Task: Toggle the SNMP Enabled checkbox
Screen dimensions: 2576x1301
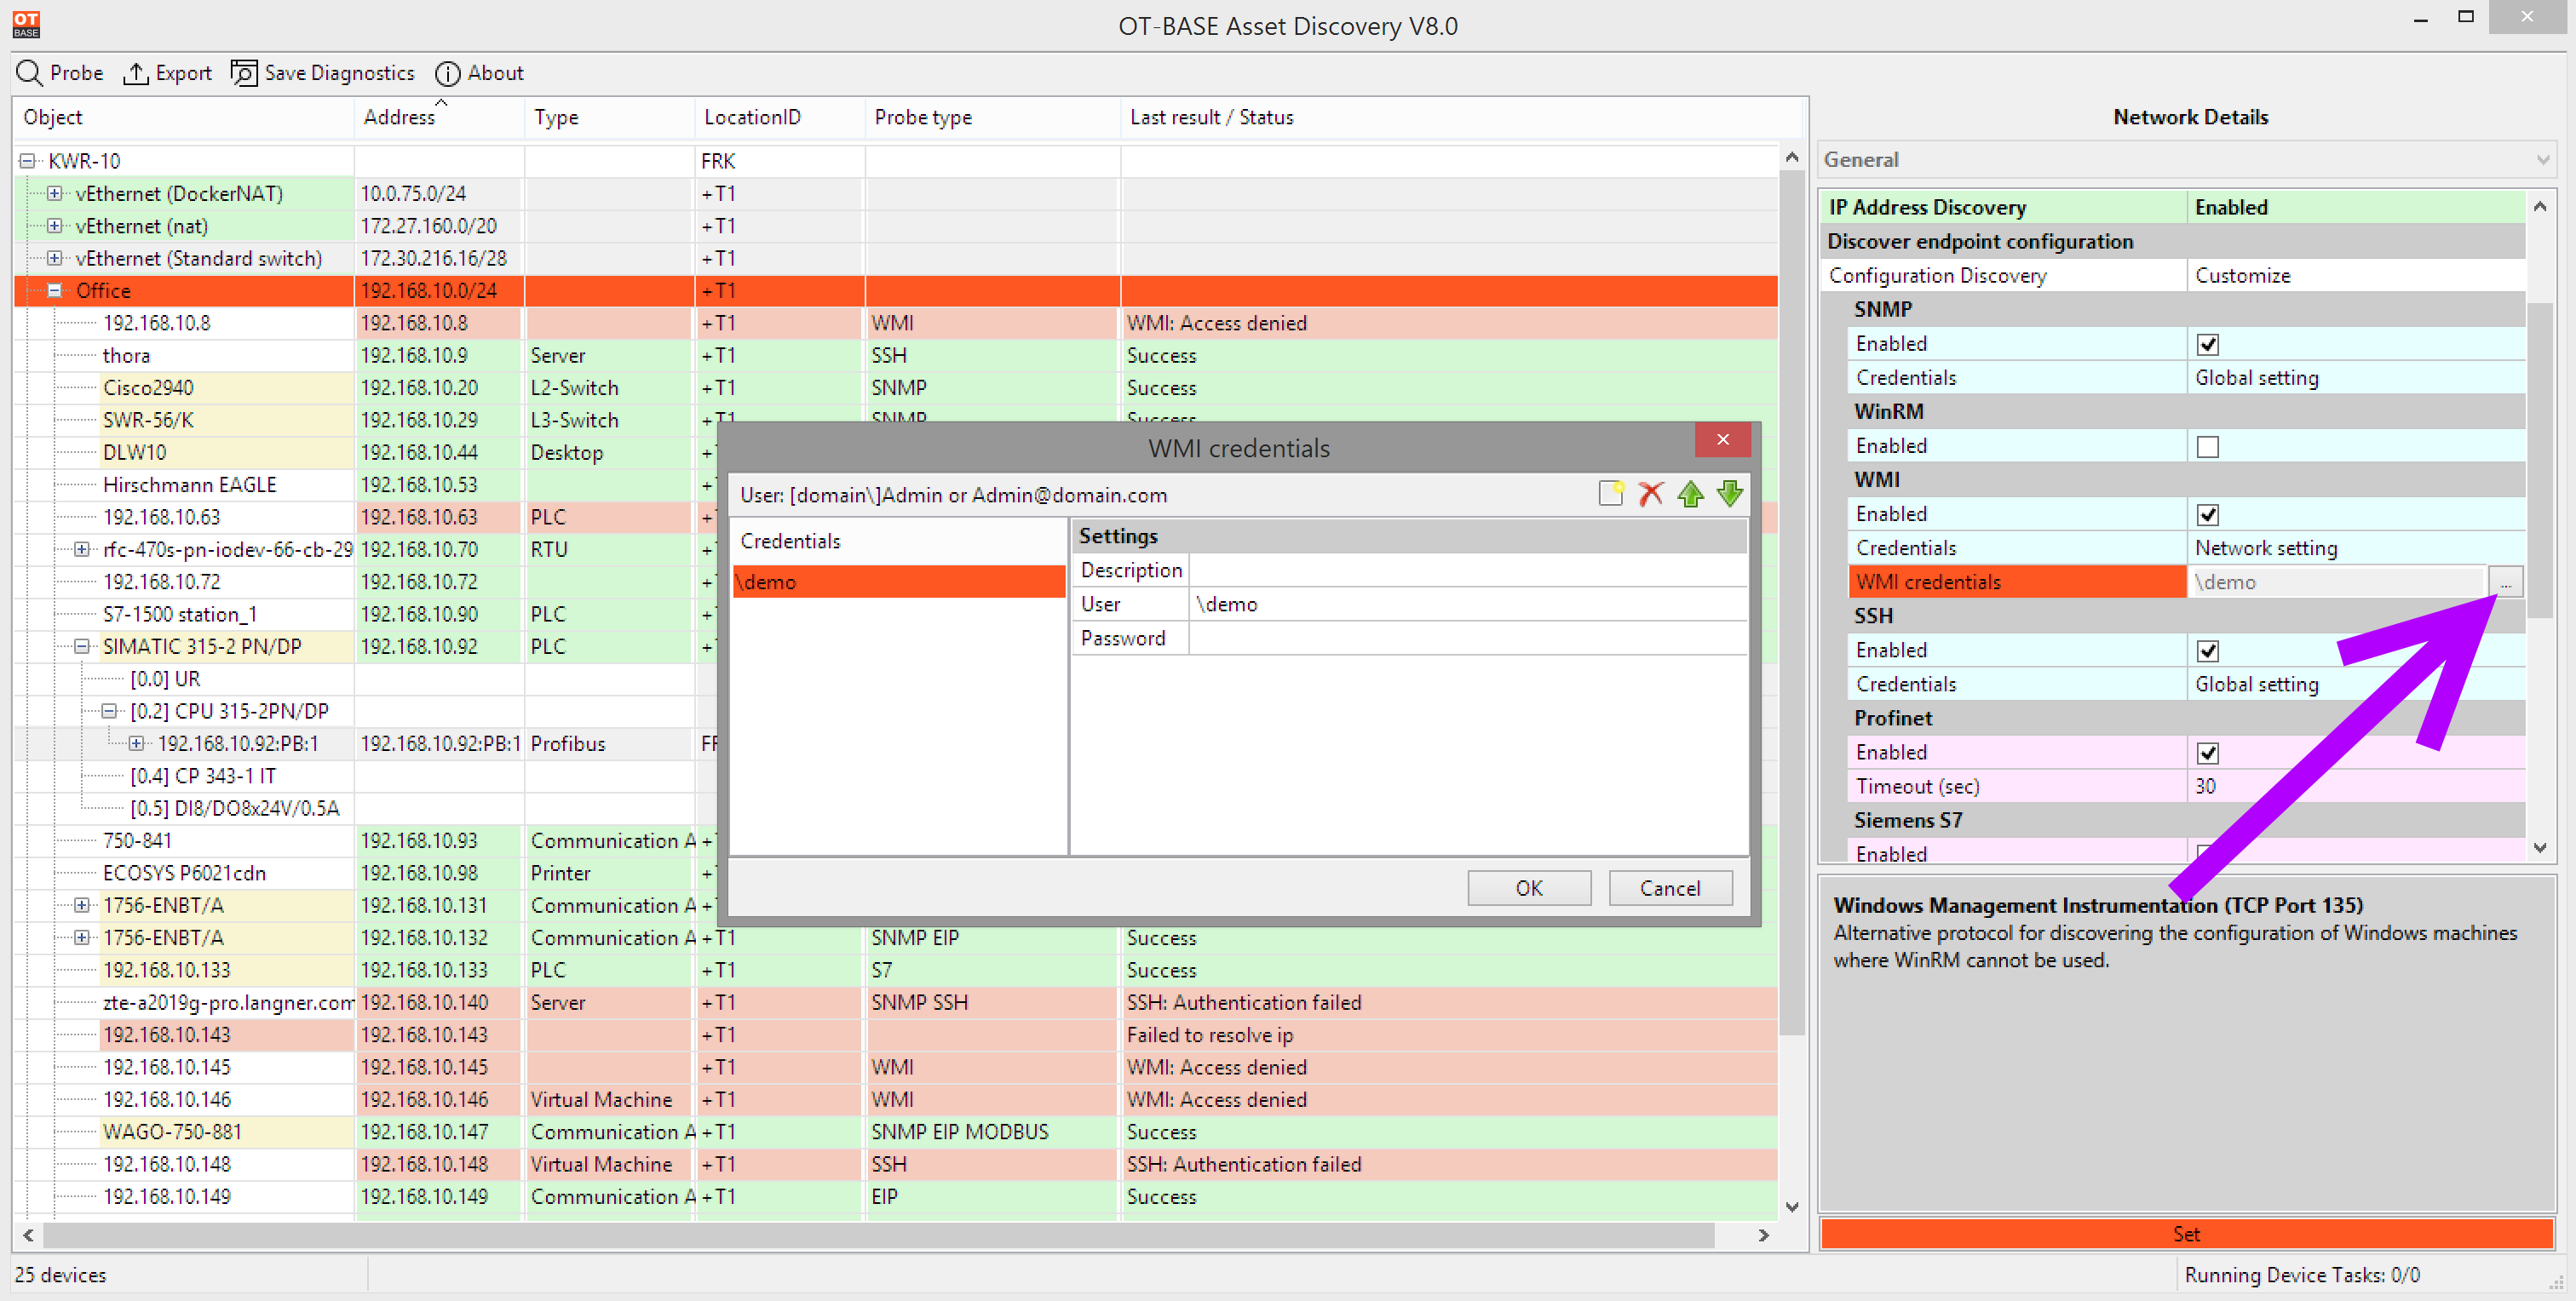Action: (2207, 344)
